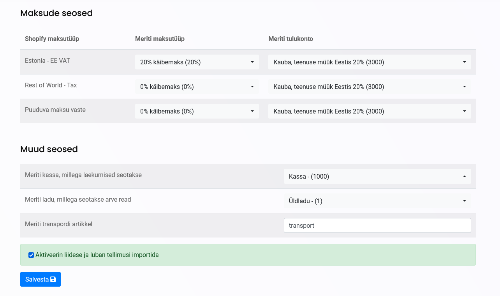Click 'Meriti kassa, millega laekumised seotakse' label

point(83,175)
